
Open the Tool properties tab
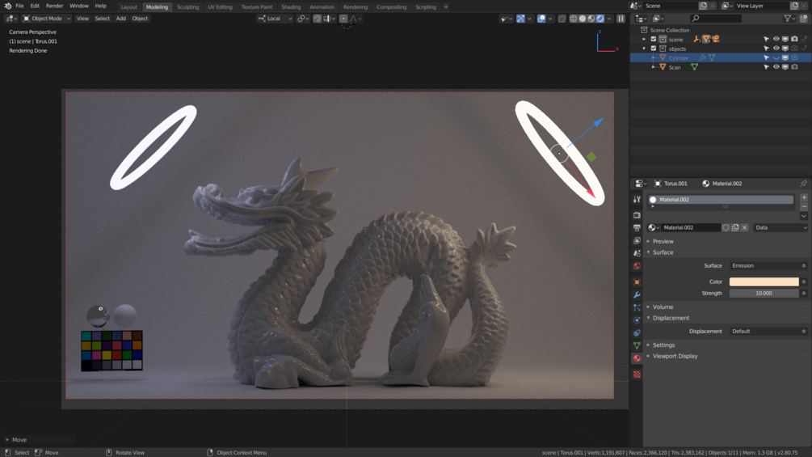pos(637,200)
